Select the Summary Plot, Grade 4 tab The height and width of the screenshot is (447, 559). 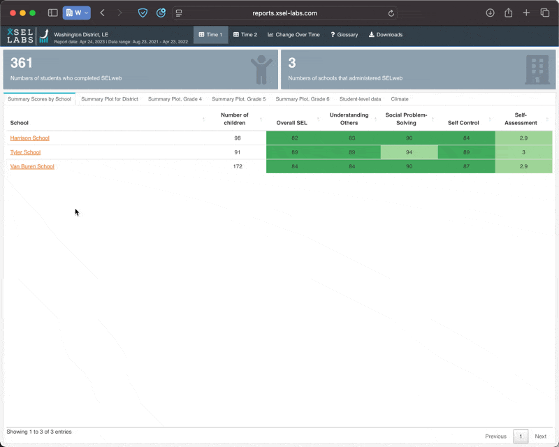coord(175,99)
